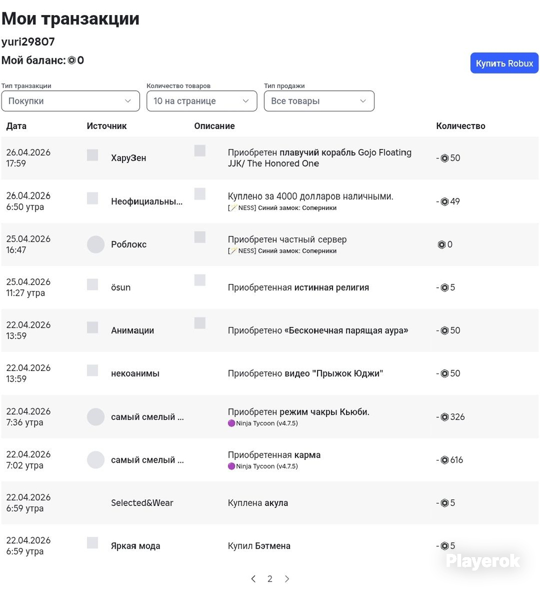This screenshot has width=540, height=589.
Task: Click the purple Ninja Tycoon icon under Кьюби
Action: tap(232, 423)
